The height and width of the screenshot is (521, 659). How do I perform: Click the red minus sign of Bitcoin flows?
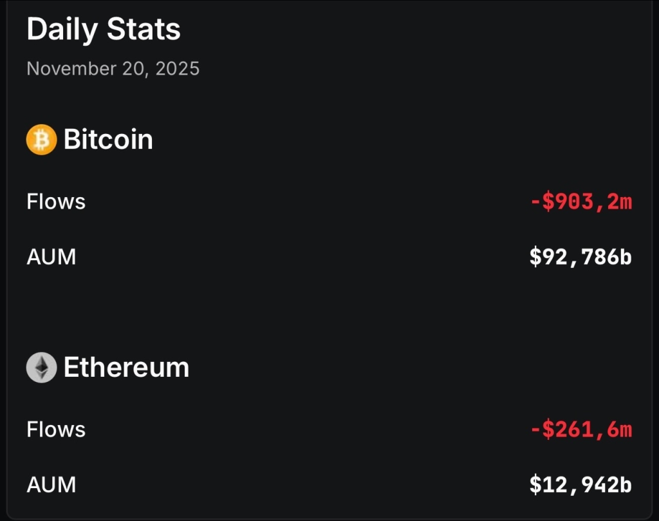tap(535, 202)
